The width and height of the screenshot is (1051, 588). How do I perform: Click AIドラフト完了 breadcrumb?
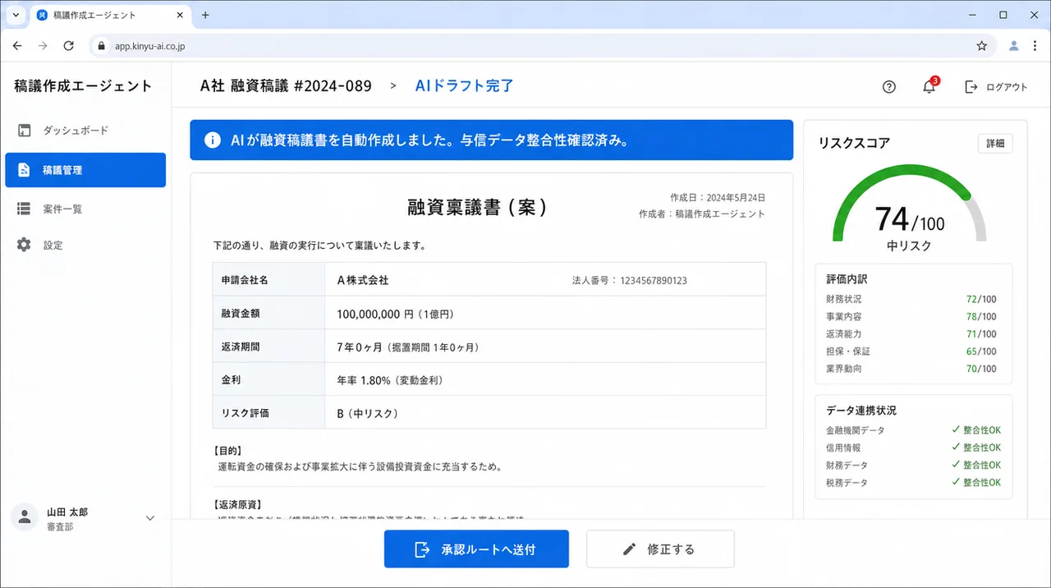464,85
